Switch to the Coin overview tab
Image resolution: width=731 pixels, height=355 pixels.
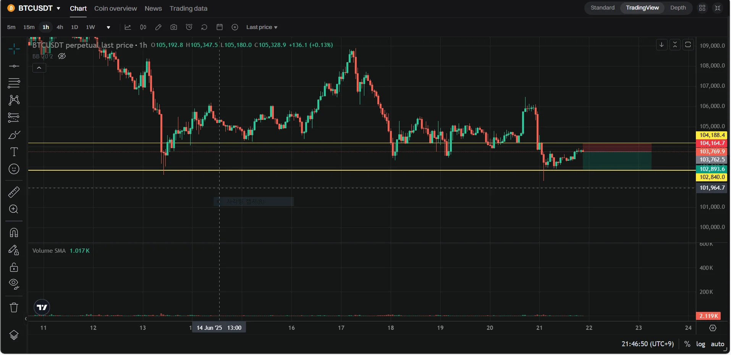coord(115,8)
